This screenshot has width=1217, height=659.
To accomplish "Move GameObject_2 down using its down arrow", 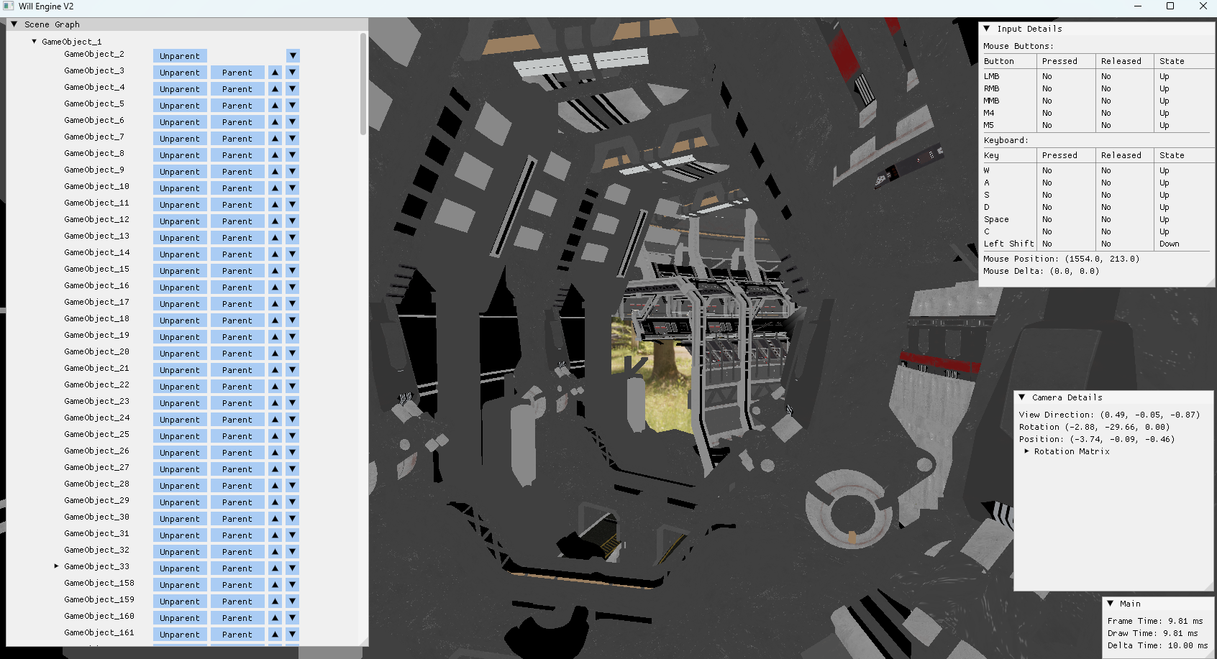I will [292, 56].
